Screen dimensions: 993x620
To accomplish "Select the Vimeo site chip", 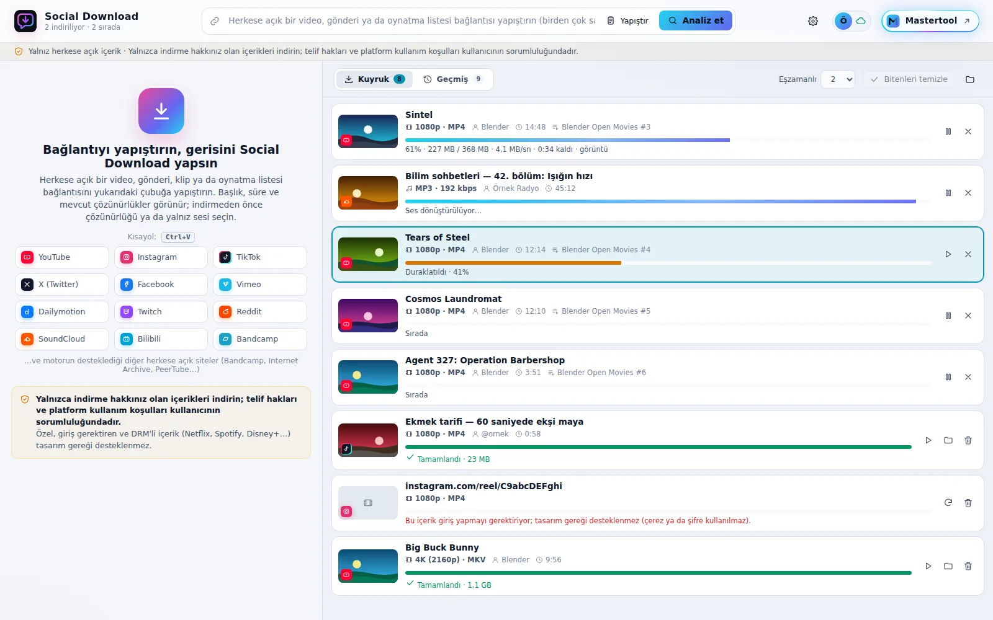I will click(x=260, y=285).
